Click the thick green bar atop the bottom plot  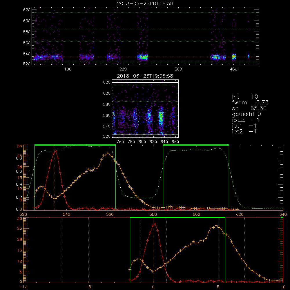(x=177, y=218)
